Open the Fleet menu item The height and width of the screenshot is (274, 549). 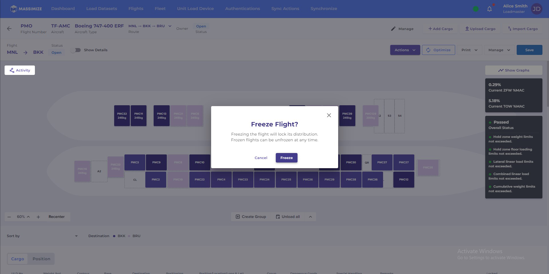(160, 9)
